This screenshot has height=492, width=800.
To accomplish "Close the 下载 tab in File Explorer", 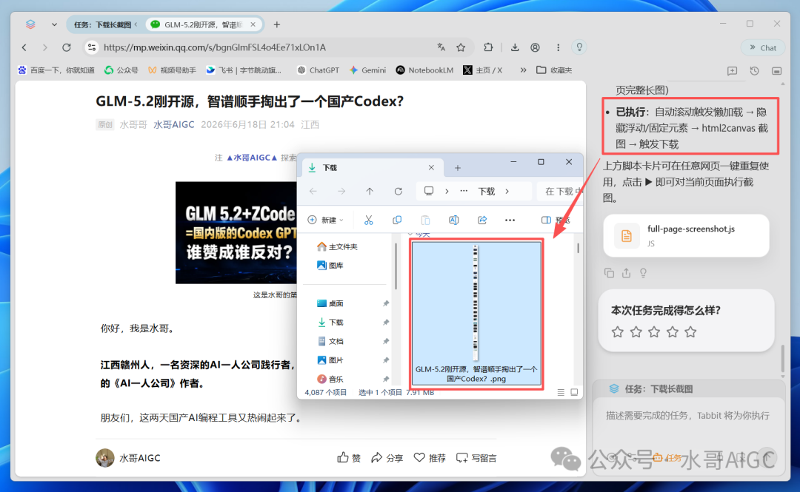I will pos(431,168).
